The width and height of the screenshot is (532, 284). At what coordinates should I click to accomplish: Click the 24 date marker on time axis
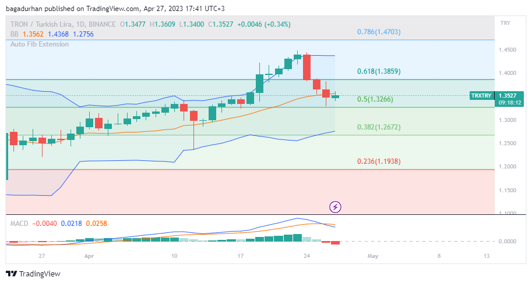pyautogui.click(x=306, y=256)
